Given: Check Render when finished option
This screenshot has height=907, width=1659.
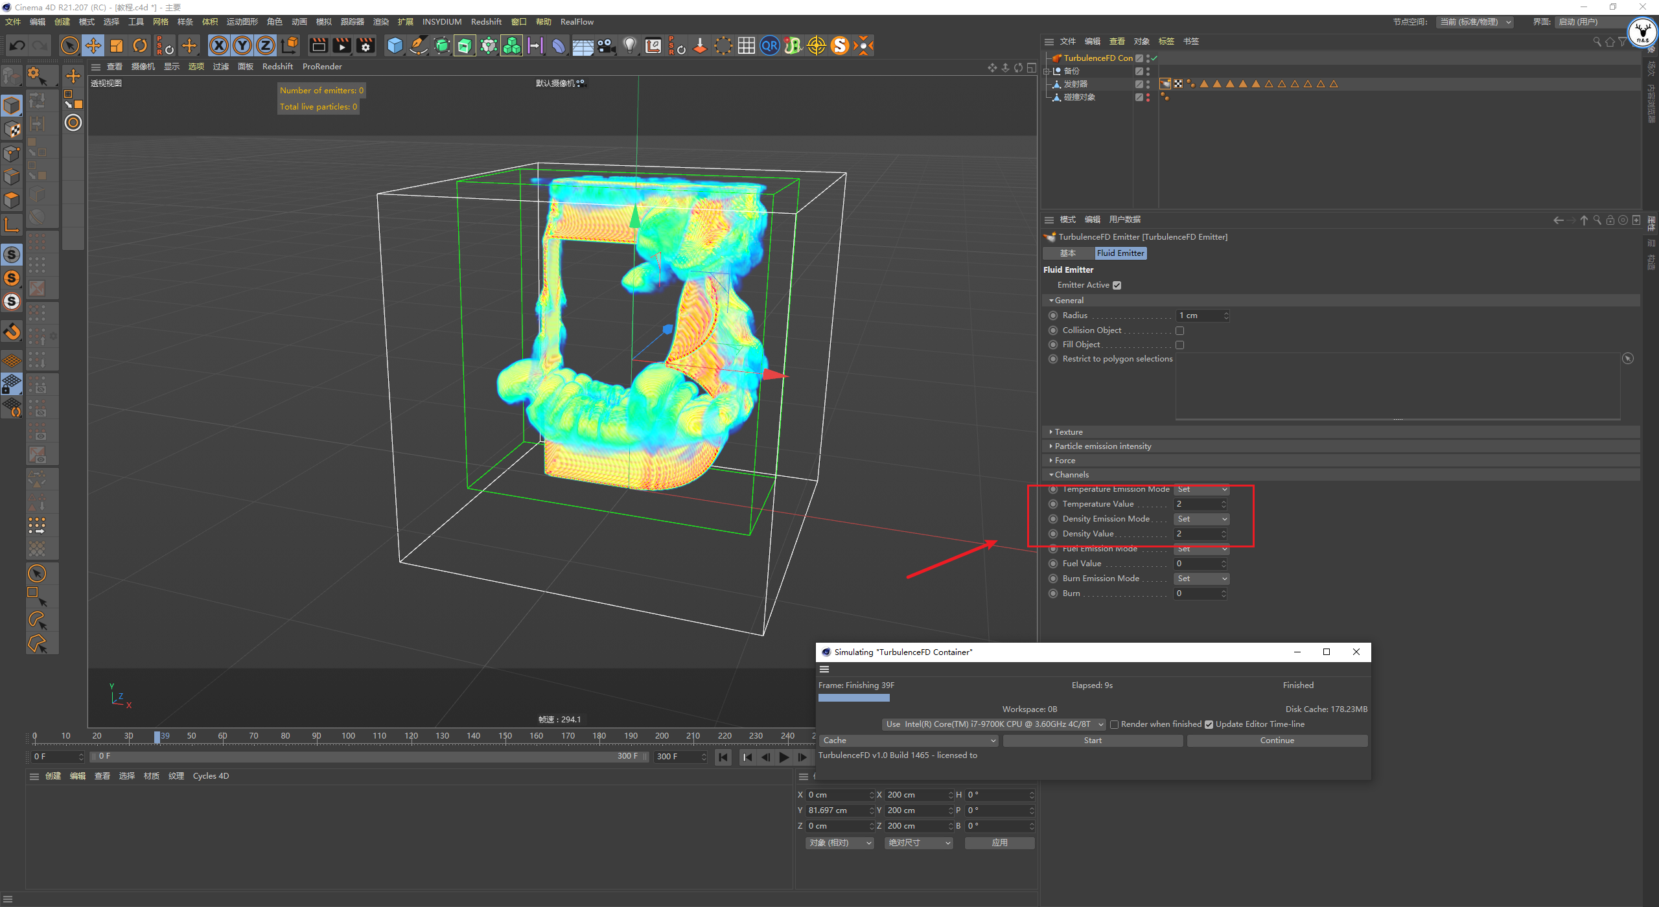Looking at the screenshot, I should point(1115,724).
